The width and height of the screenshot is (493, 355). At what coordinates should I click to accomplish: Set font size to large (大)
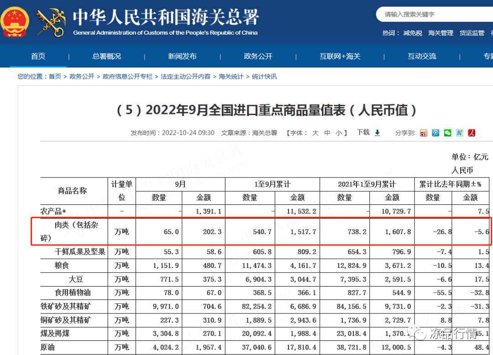pos(315,133)
